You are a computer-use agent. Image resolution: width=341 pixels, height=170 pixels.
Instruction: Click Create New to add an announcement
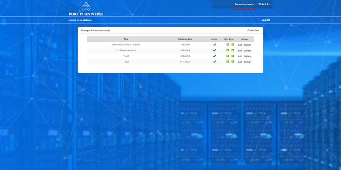click(x=253, y=30)
